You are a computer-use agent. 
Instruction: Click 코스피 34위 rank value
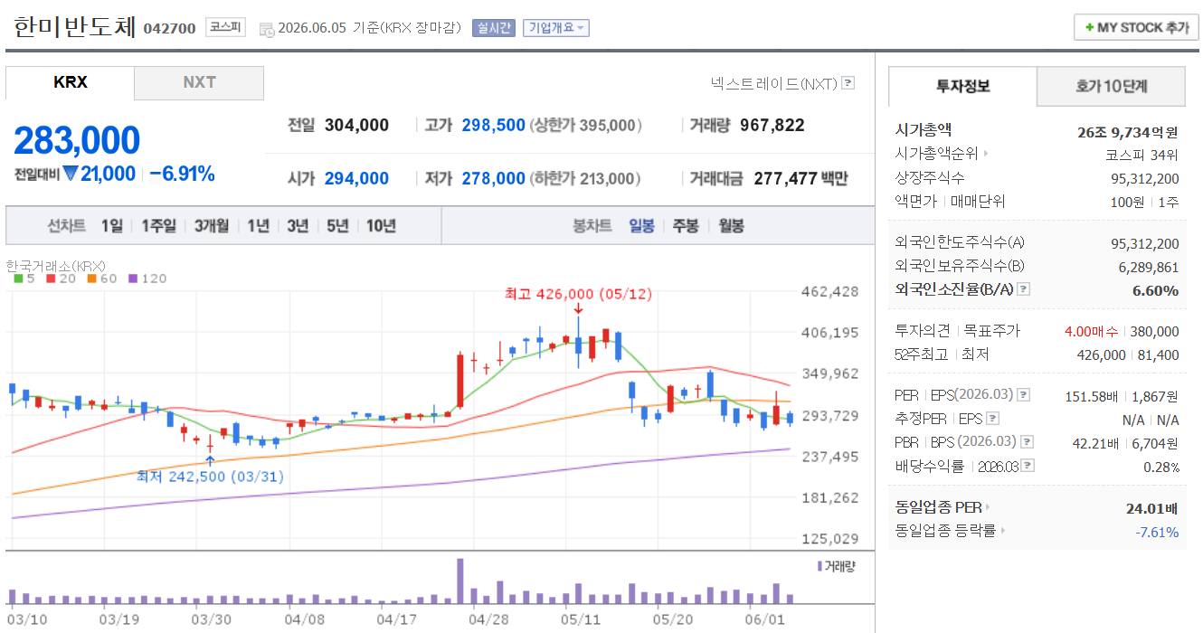point(1142,155)
